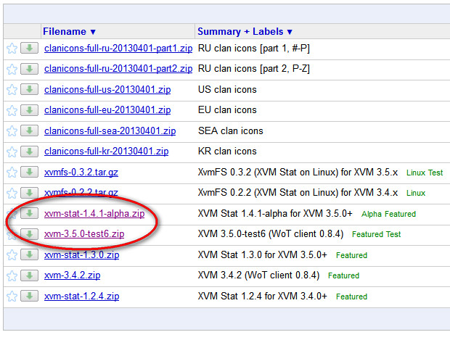Select summary 'RU clan icons [part 2, P-Z]'
Image resolution: width=450 pixels, height=340 pixels.
tap(254, 69)
